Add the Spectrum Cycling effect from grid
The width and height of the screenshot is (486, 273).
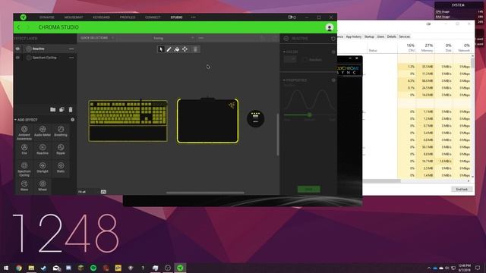(x=24, y=169)
